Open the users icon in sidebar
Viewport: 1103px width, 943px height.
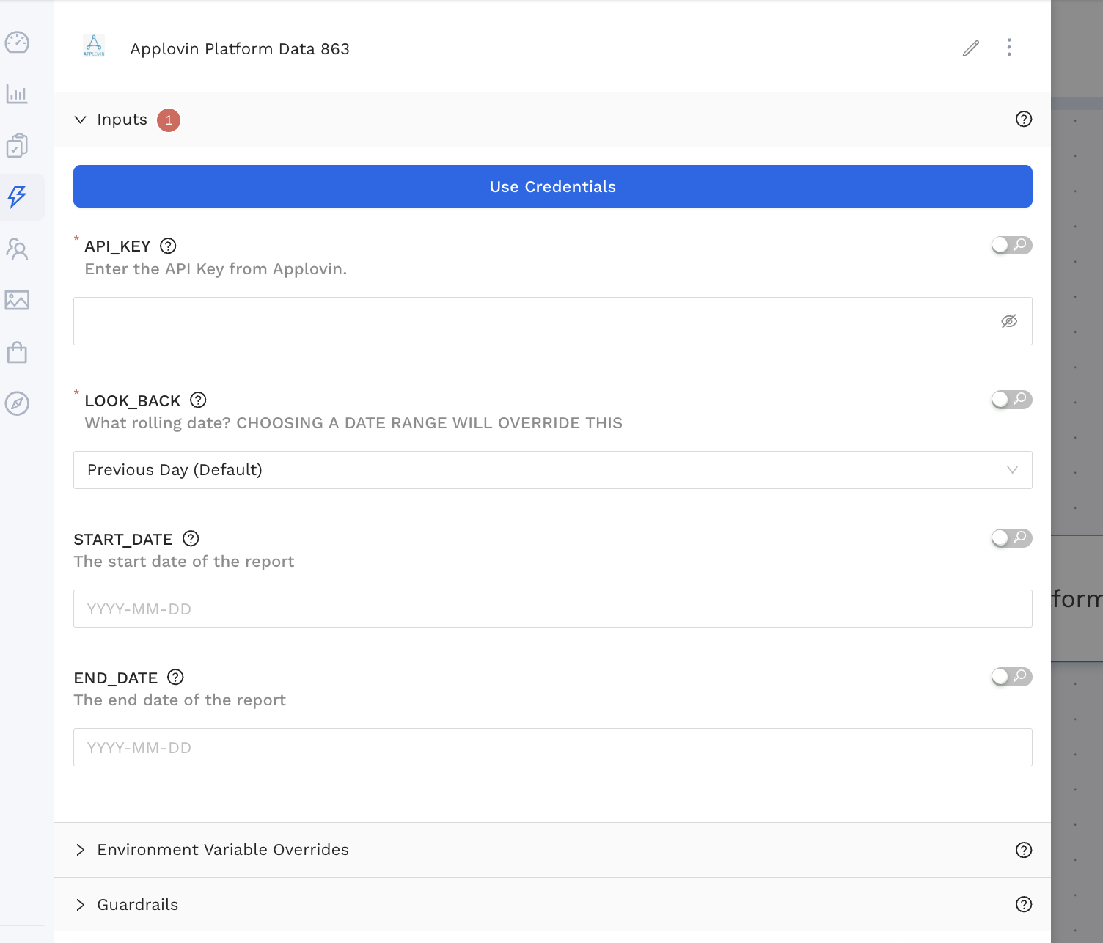[17, 249]
